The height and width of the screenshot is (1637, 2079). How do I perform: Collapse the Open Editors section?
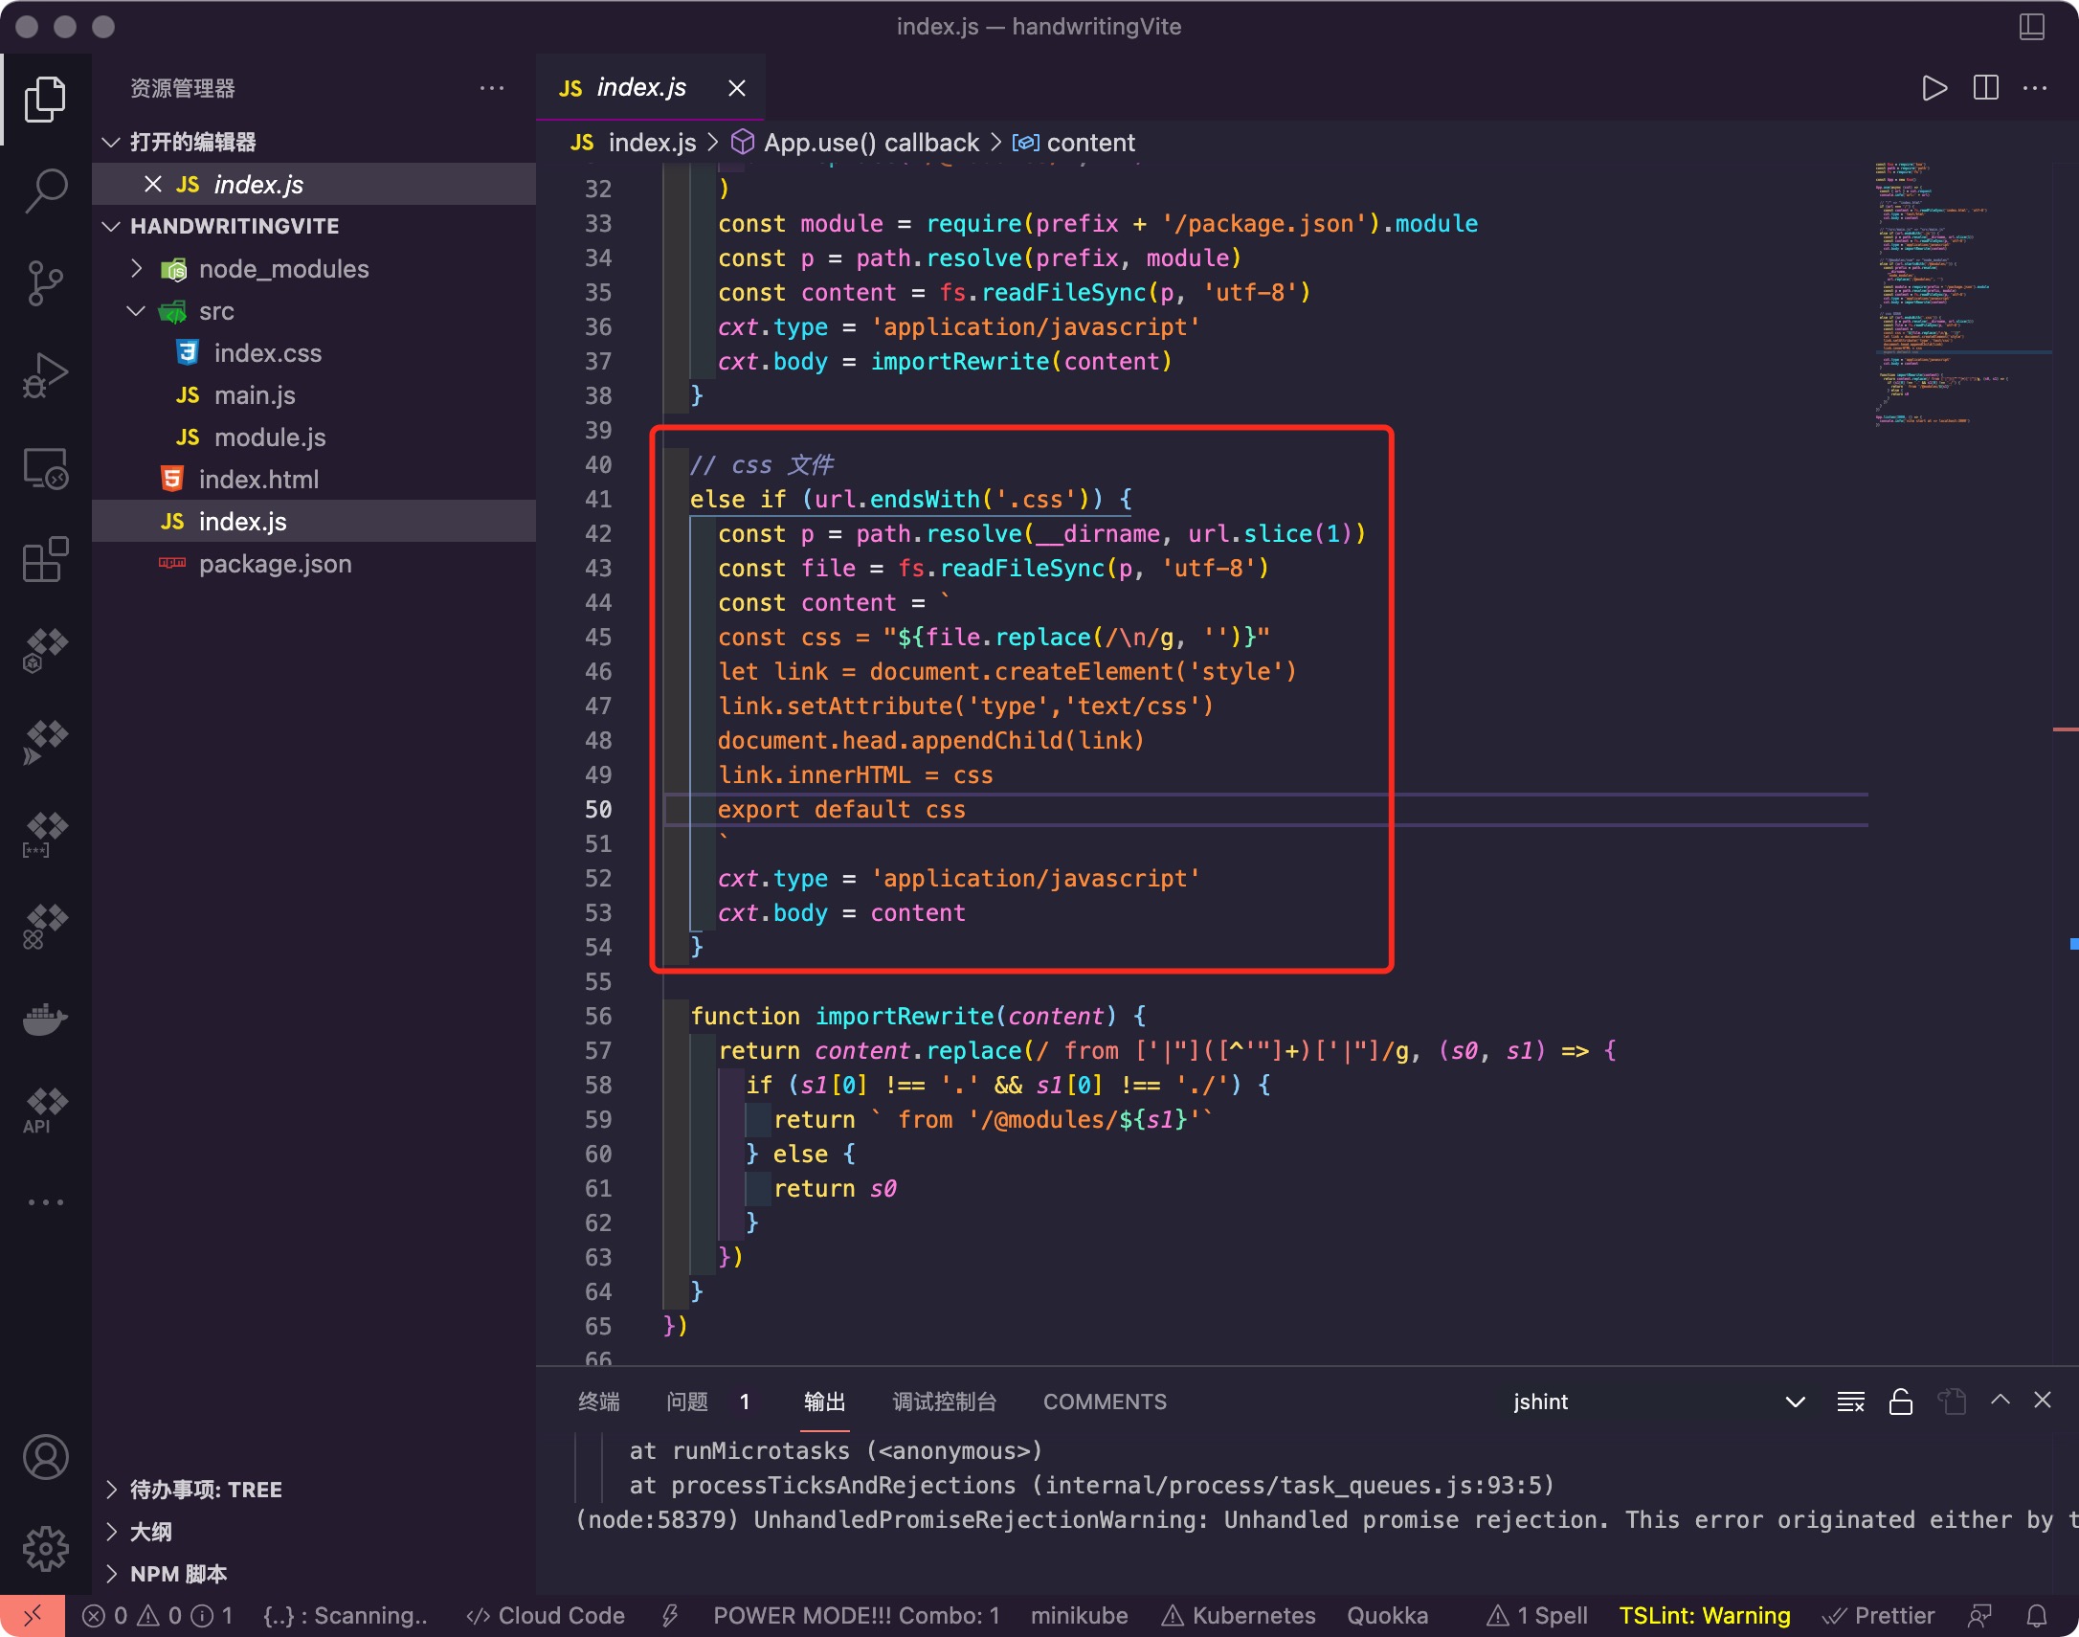(x=111, y=142)
